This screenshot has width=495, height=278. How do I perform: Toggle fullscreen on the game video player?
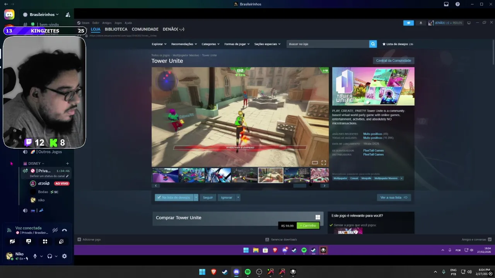pos(324,163)
